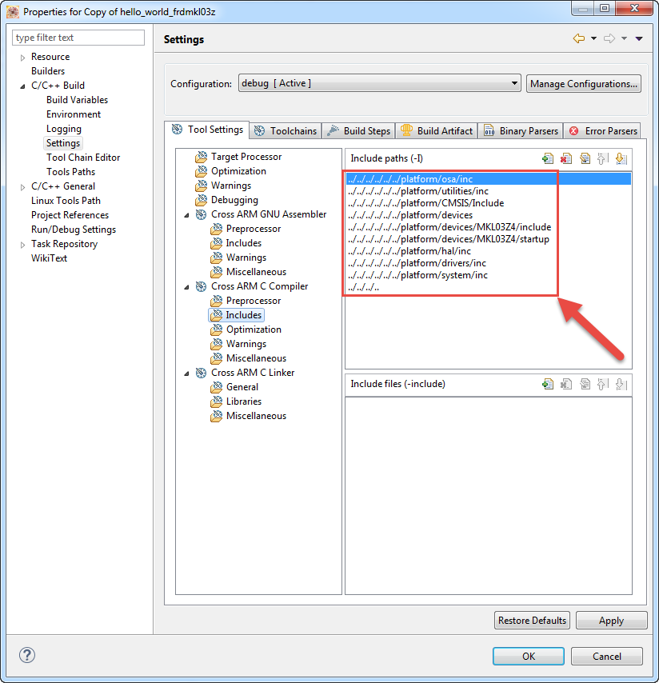This screenshot has width=659, height=683.
Task: Click in the type filter text field
Action: point(78,37)
